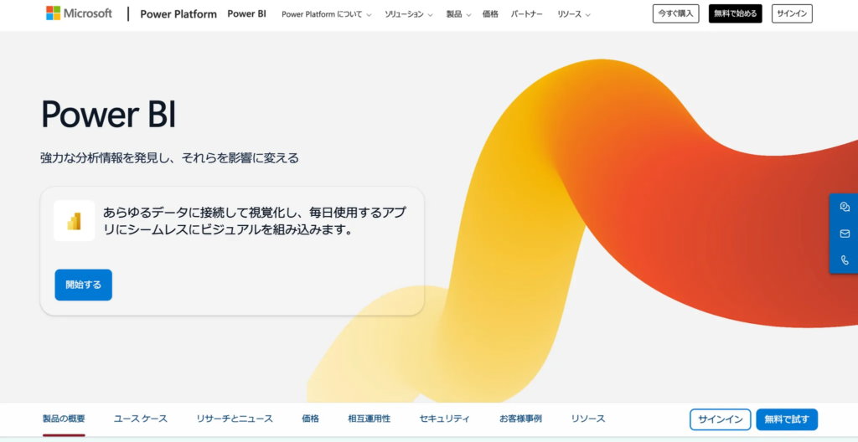Open the 製品 dropdown menu

point(458,14)
